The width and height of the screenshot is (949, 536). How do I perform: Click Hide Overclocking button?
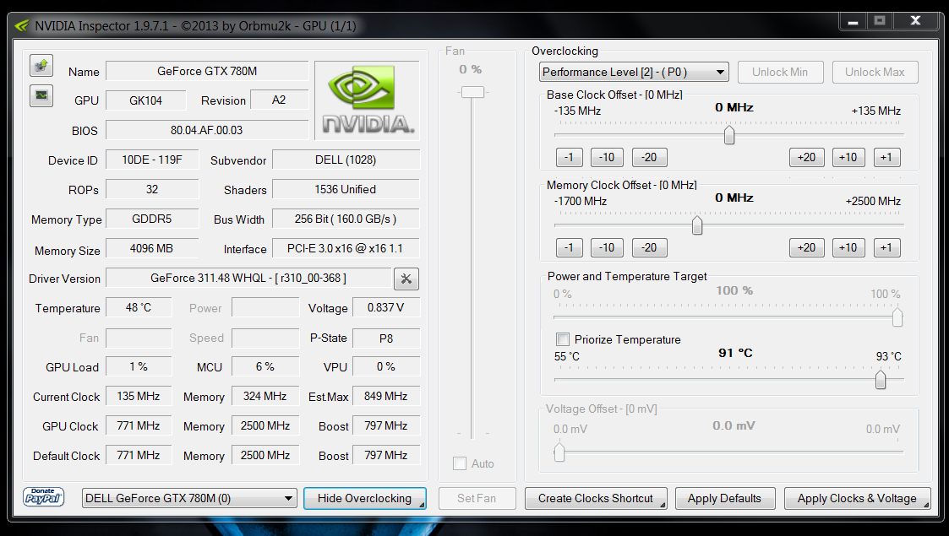click(365, 499)
